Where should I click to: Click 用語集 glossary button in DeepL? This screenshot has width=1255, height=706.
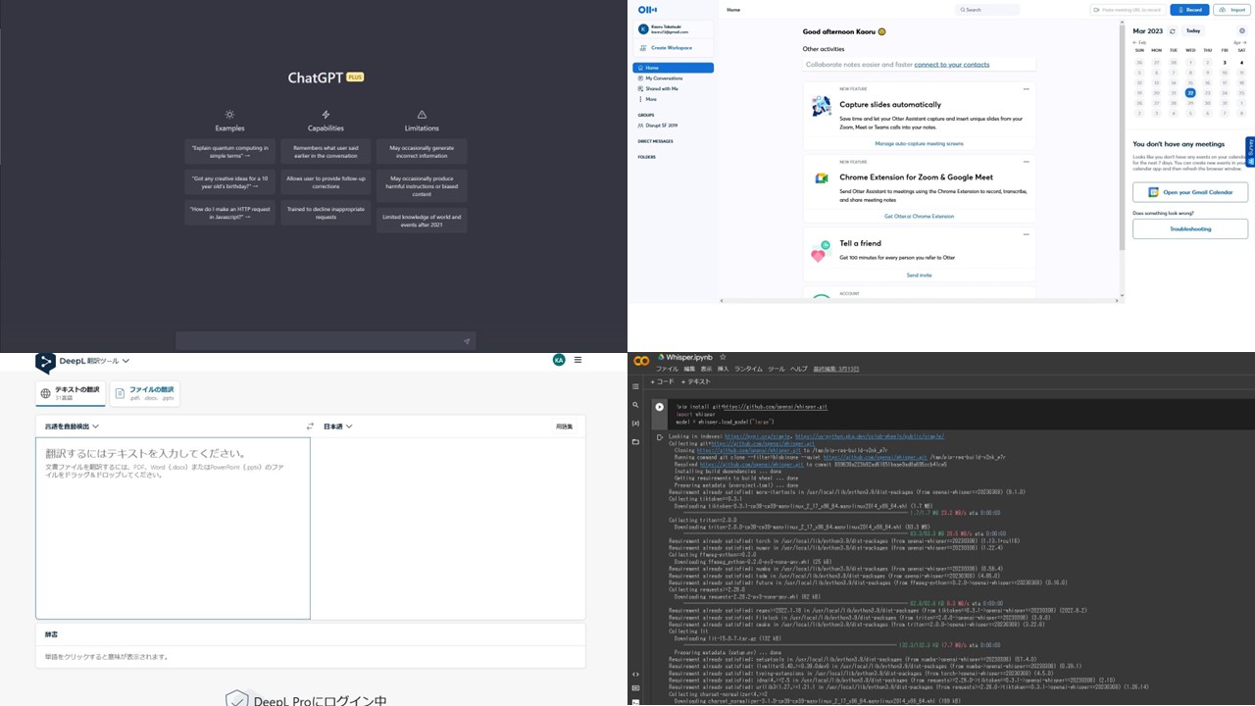point(564,427)
